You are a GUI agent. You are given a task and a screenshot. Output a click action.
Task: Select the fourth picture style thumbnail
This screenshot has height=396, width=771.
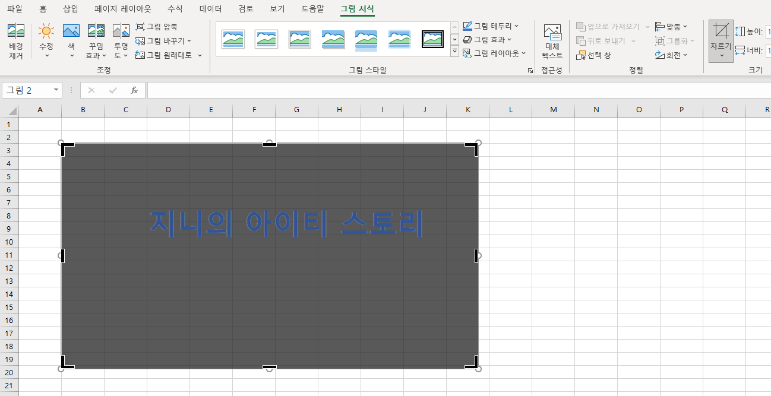tap(333, 40)
